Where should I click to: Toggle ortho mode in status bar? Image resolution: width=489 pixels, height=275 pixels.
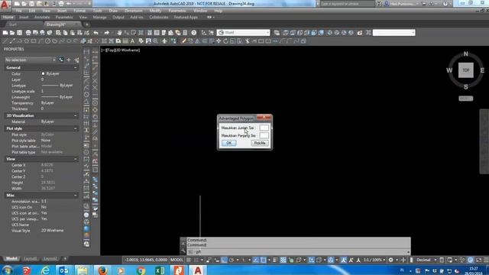tap(224, 260)
